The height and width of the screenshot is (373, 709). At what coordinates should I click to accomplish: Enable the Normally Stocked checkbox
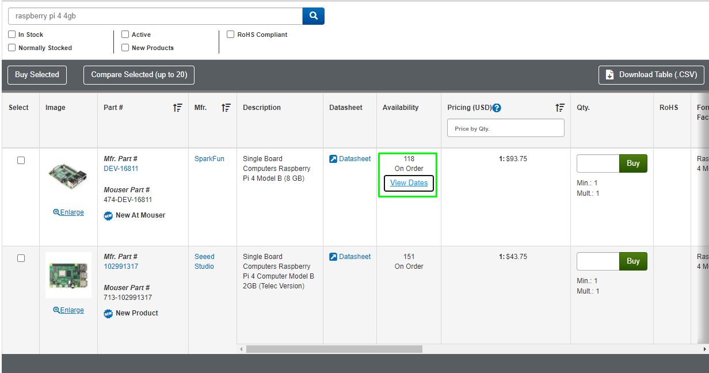(x=12, y=48)
